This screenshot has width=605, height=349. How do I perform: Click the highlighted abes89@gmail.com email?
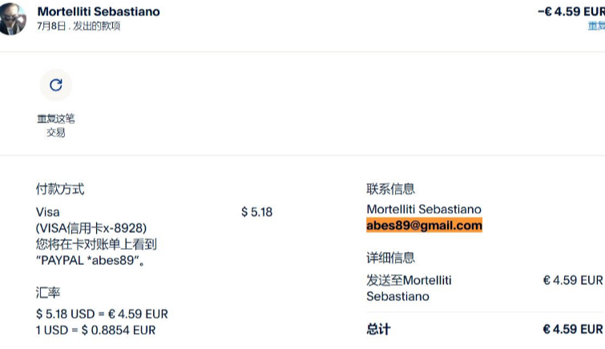tap(424, 226)
